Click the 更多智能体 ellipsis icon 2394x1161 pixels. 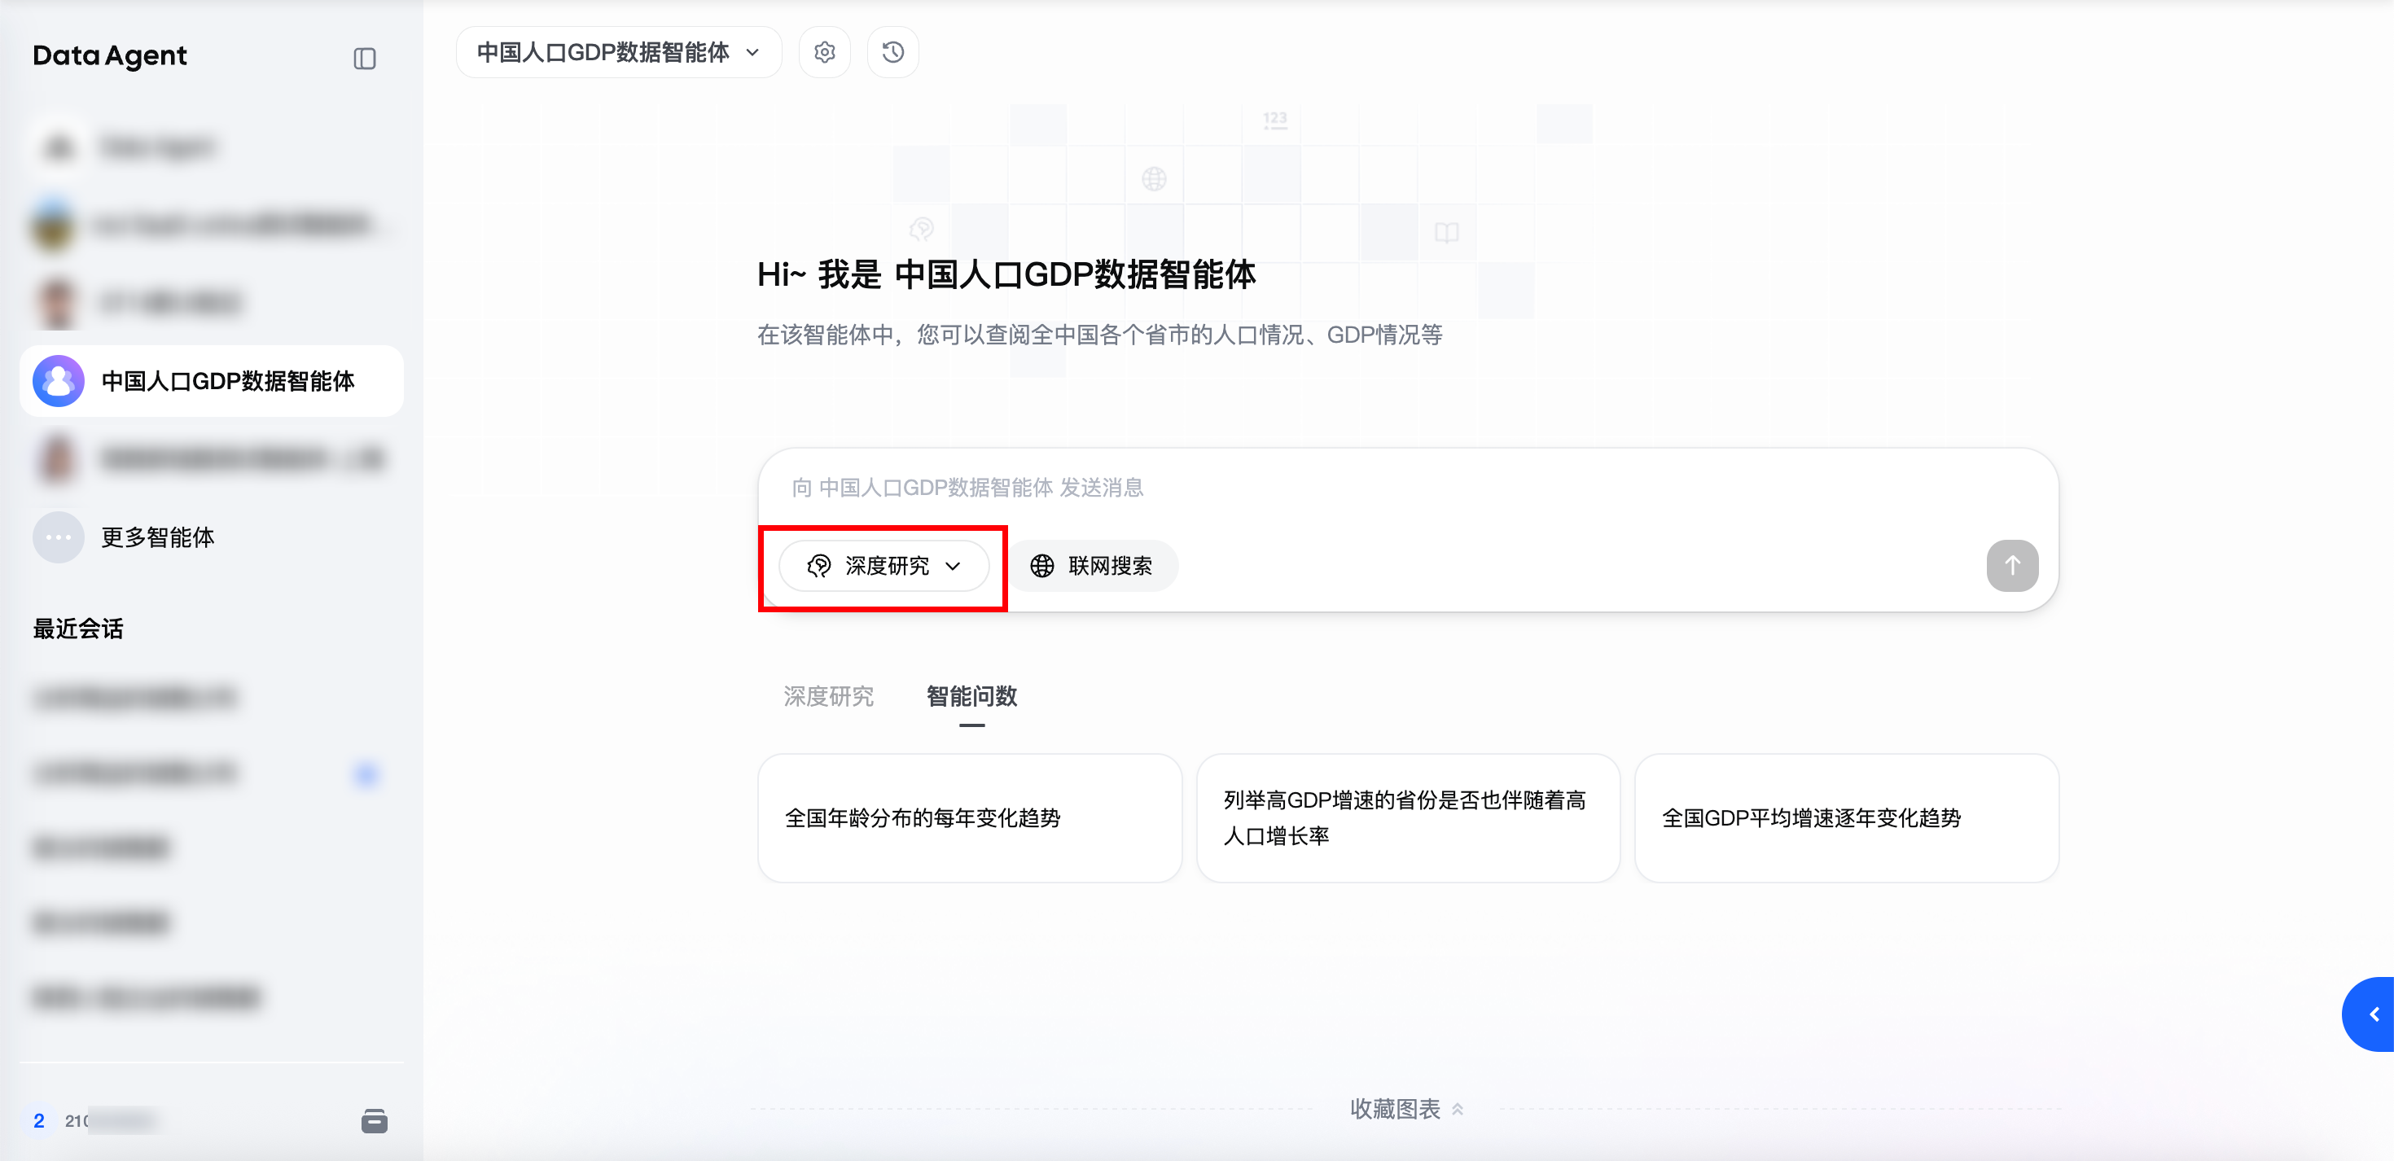59,537
